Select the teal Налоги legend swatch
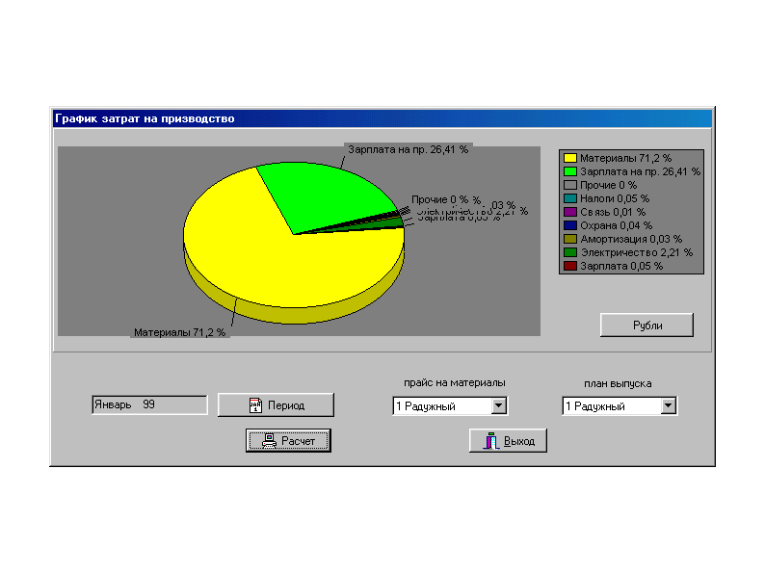This screenshot has height=573, width=765. pos(570,197)
